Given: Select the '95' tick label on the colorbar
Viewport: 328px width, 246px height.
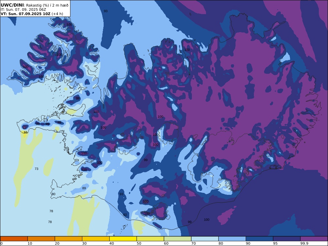Looking at the screenshot, I should click(276, 243).
